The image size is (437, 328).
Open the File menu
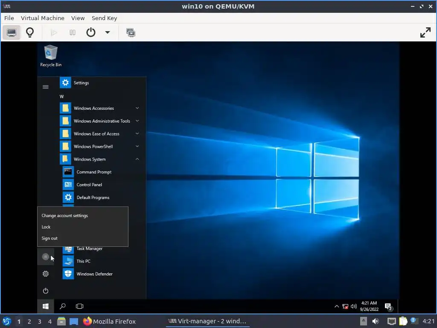click(x=9, y=18)
